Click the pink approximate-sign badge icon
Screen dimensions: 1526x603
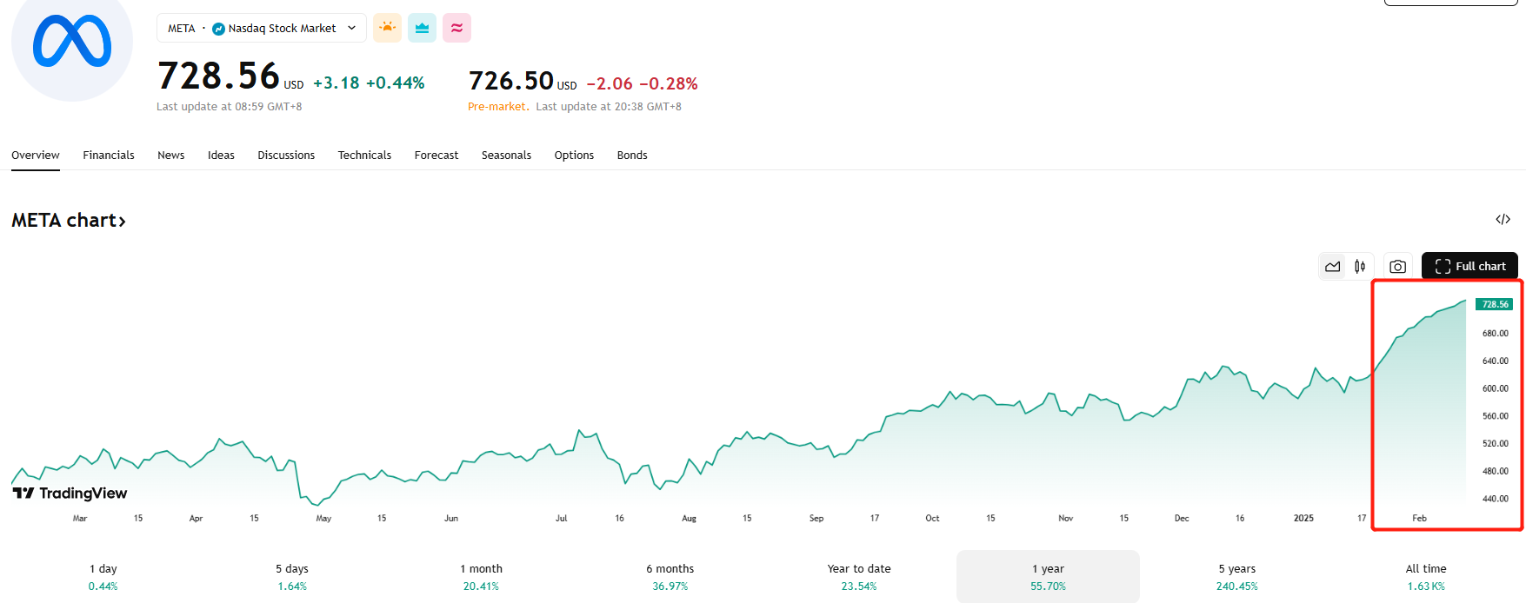point(456,28)
